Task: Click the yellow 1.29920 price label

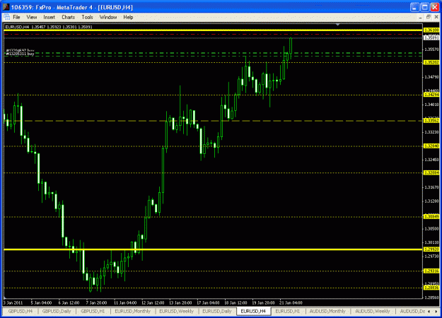Action: coord(431,249)
